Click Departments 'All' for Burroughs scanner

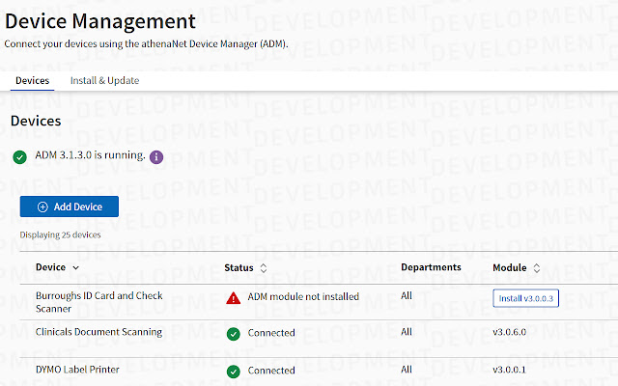(407, 296)
